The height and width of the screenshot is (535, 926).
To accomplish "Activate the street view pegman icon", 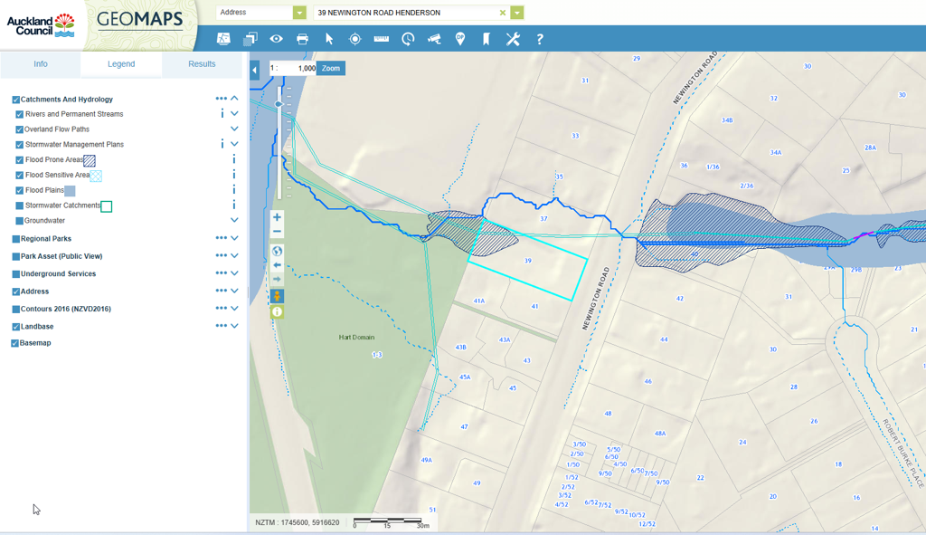I will (277, 296).
